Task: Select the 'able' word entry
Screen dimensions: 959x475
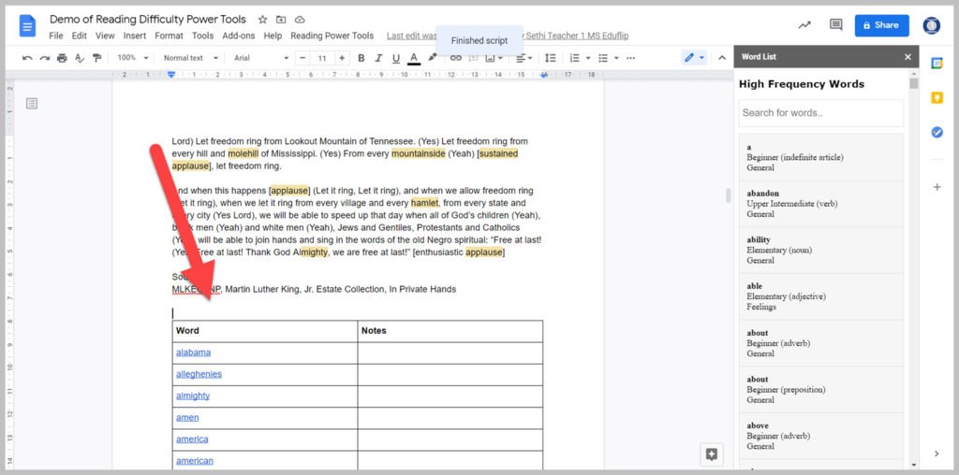Action: pyautogui.click(x=820, y=296)
